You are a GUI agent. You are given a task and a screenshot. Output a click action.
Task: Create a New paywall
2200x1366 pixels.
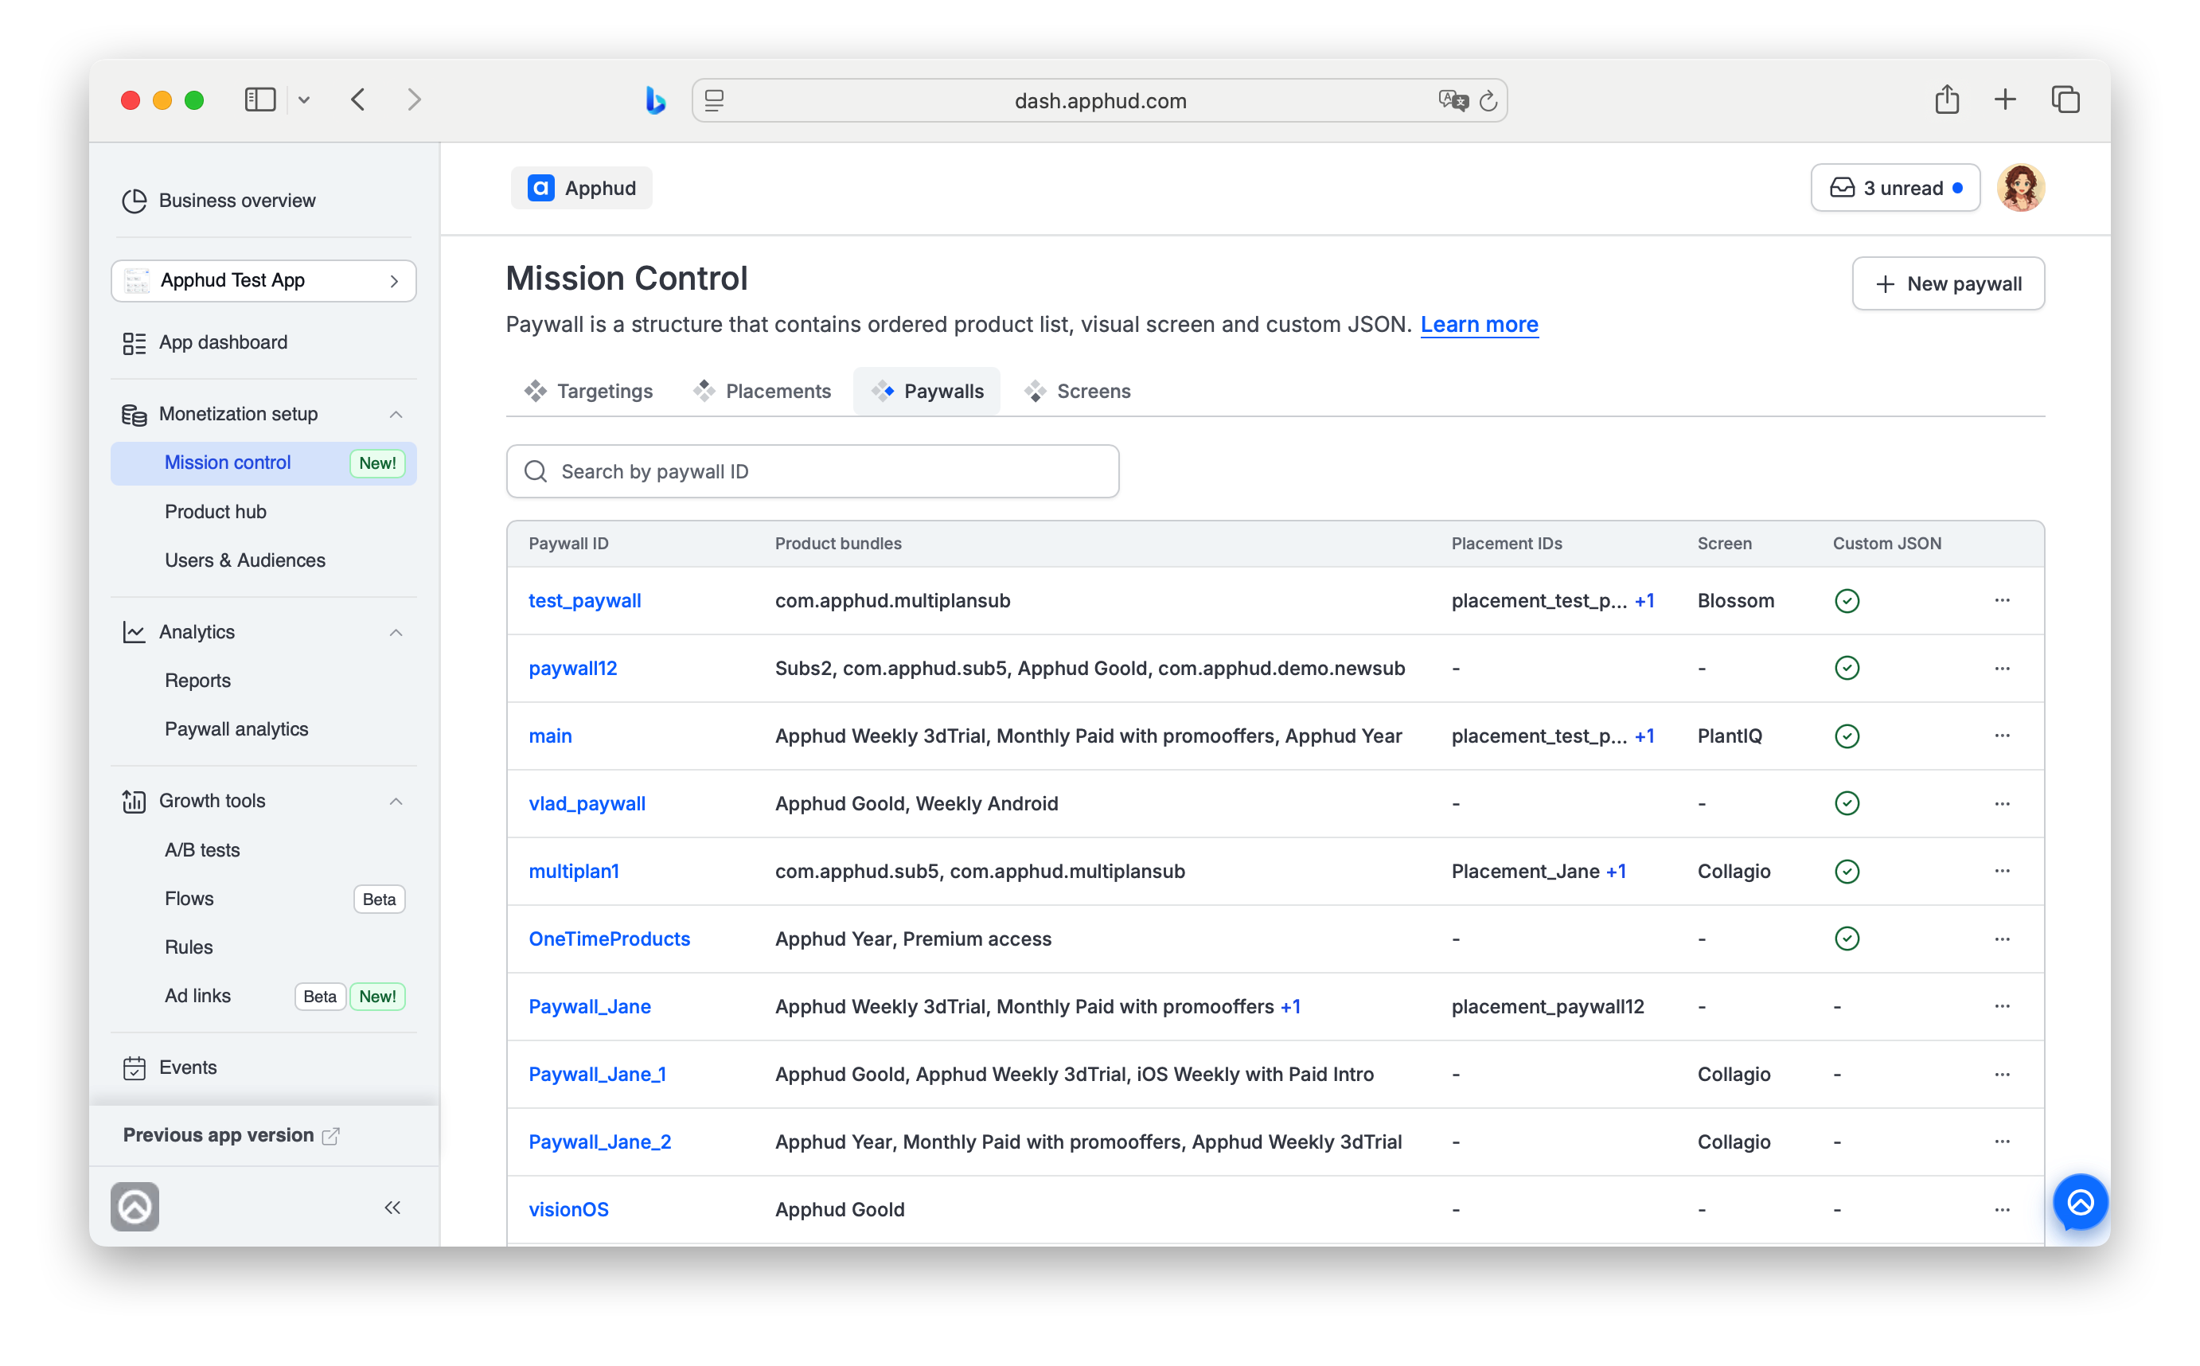click(1948, 285)
